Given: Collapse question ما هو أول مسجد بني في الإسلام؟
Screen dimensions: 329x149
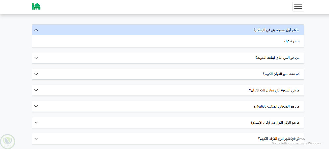Looking at the screenshot, I should pyautogui.click(x=276, y=30).
